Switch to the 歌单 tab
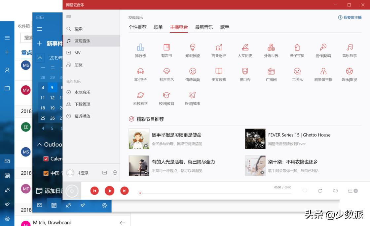The height and width of the screenshot is (226, 370). pyautogui.click(x=158, y=27)
